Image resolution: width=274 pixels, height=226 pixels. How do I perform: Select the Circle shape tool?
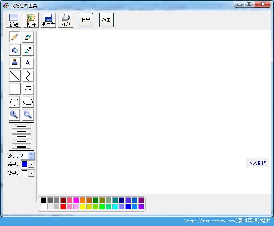point(14,102)
